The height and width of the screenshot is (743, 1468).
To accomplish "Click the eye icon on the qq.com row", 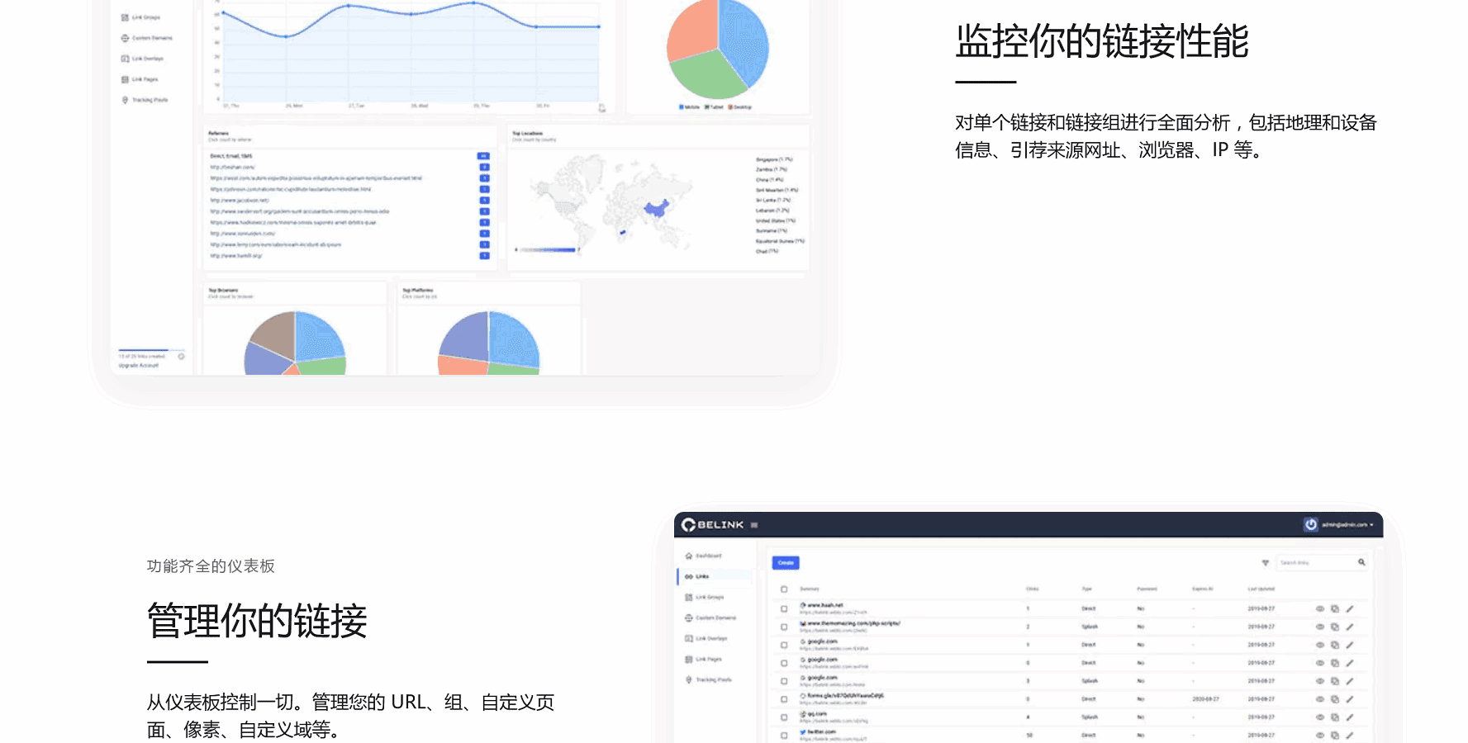I will click(1319, 717).
